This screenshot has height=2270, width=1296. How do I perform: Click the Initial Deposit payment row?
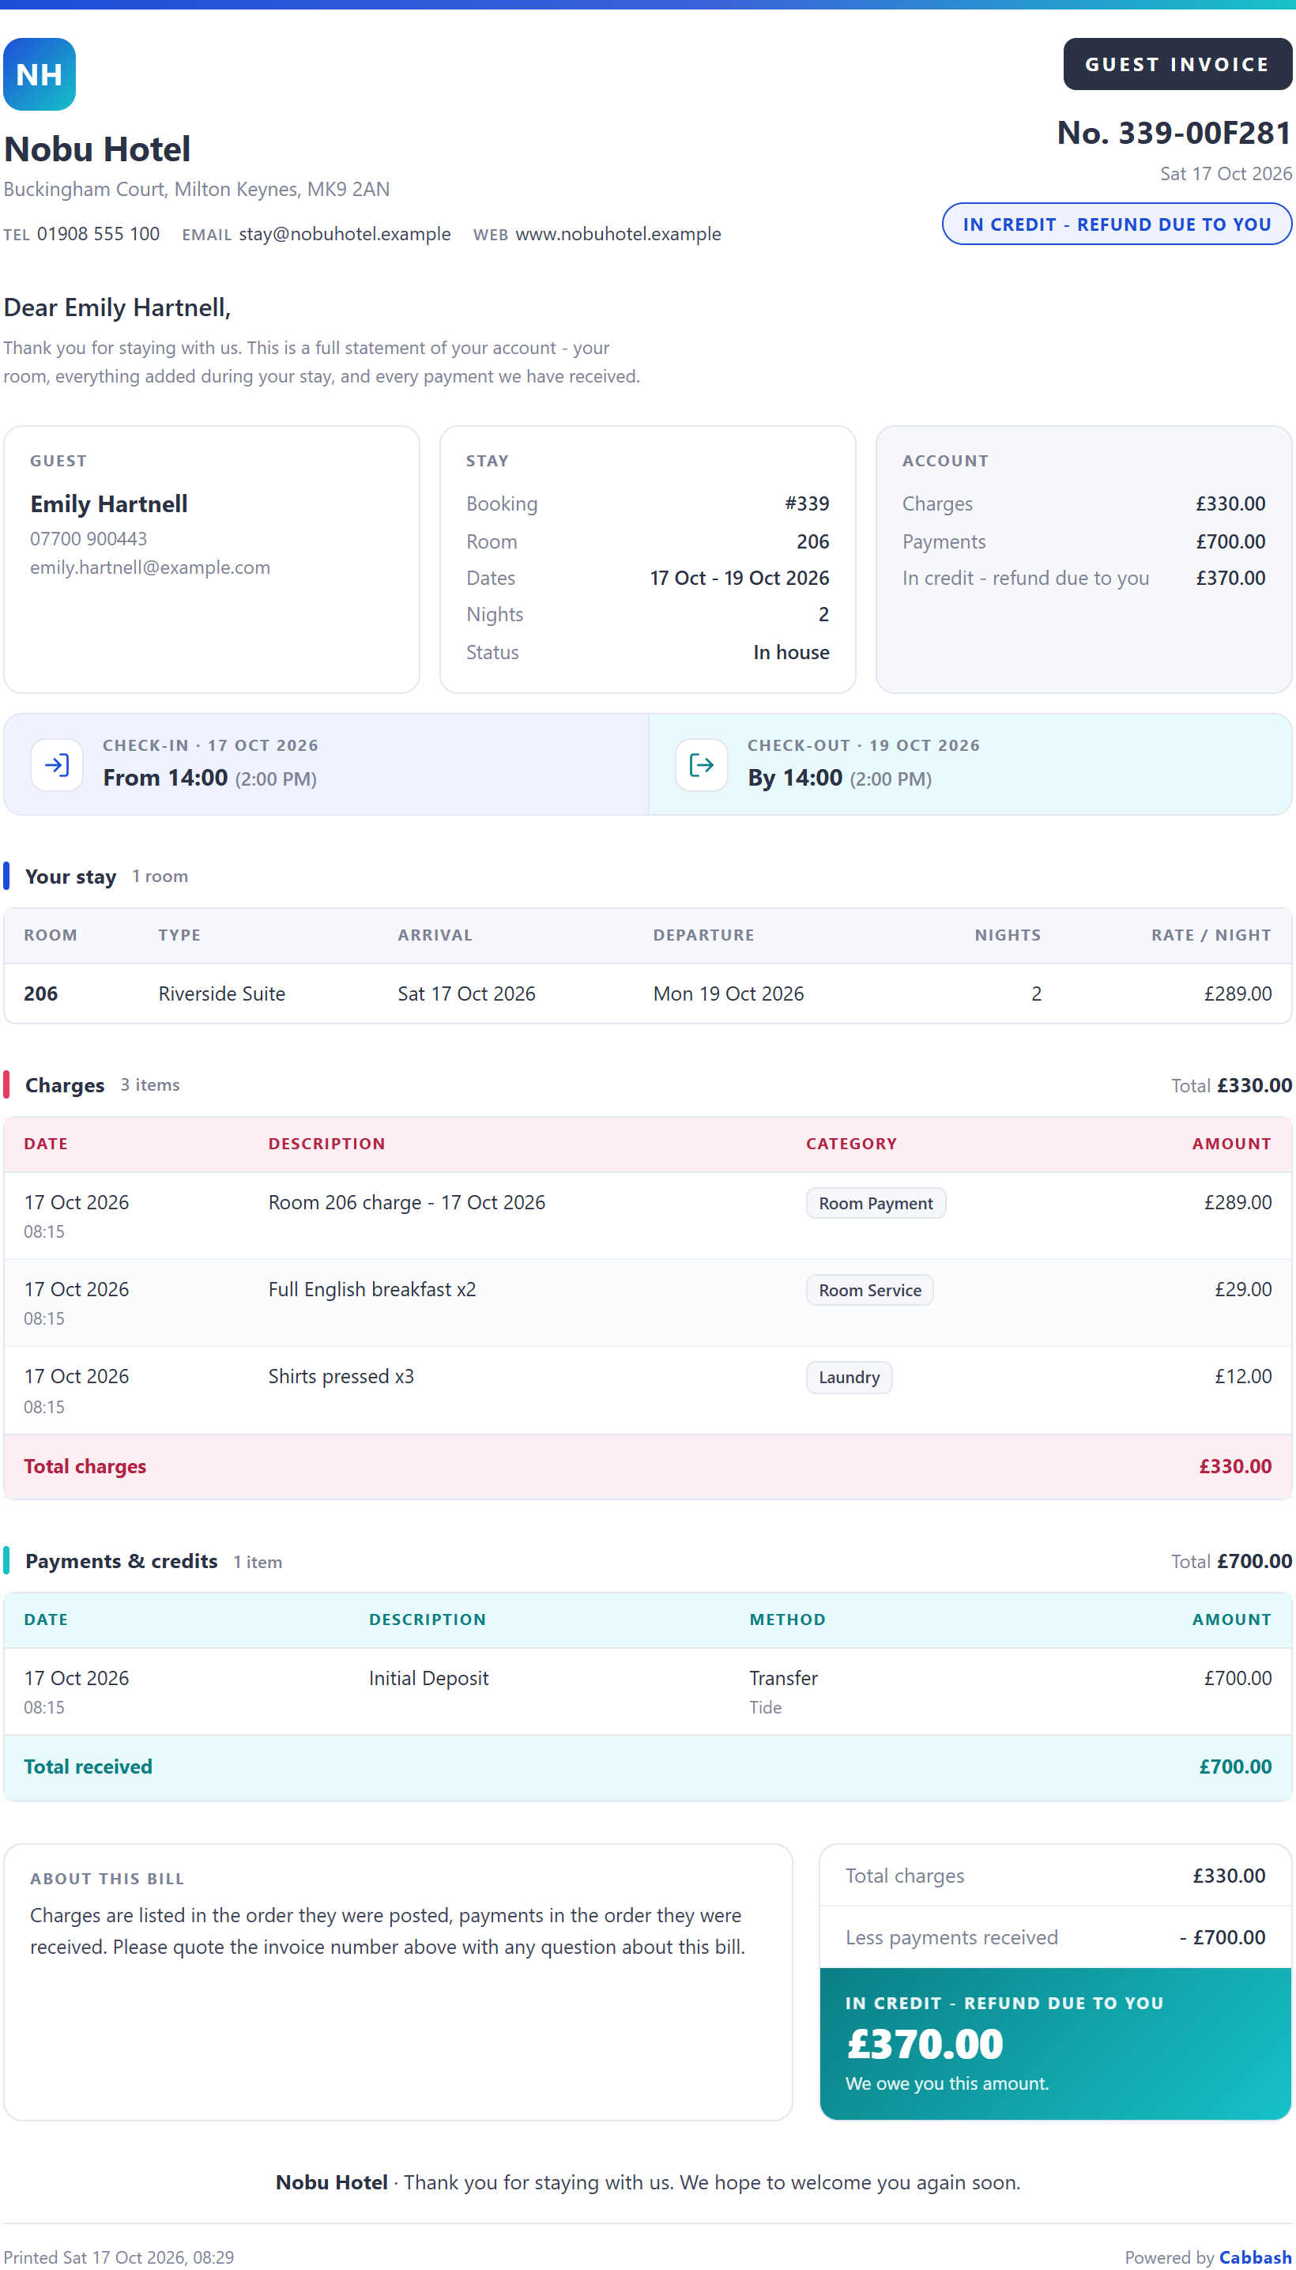point(647,1691)
